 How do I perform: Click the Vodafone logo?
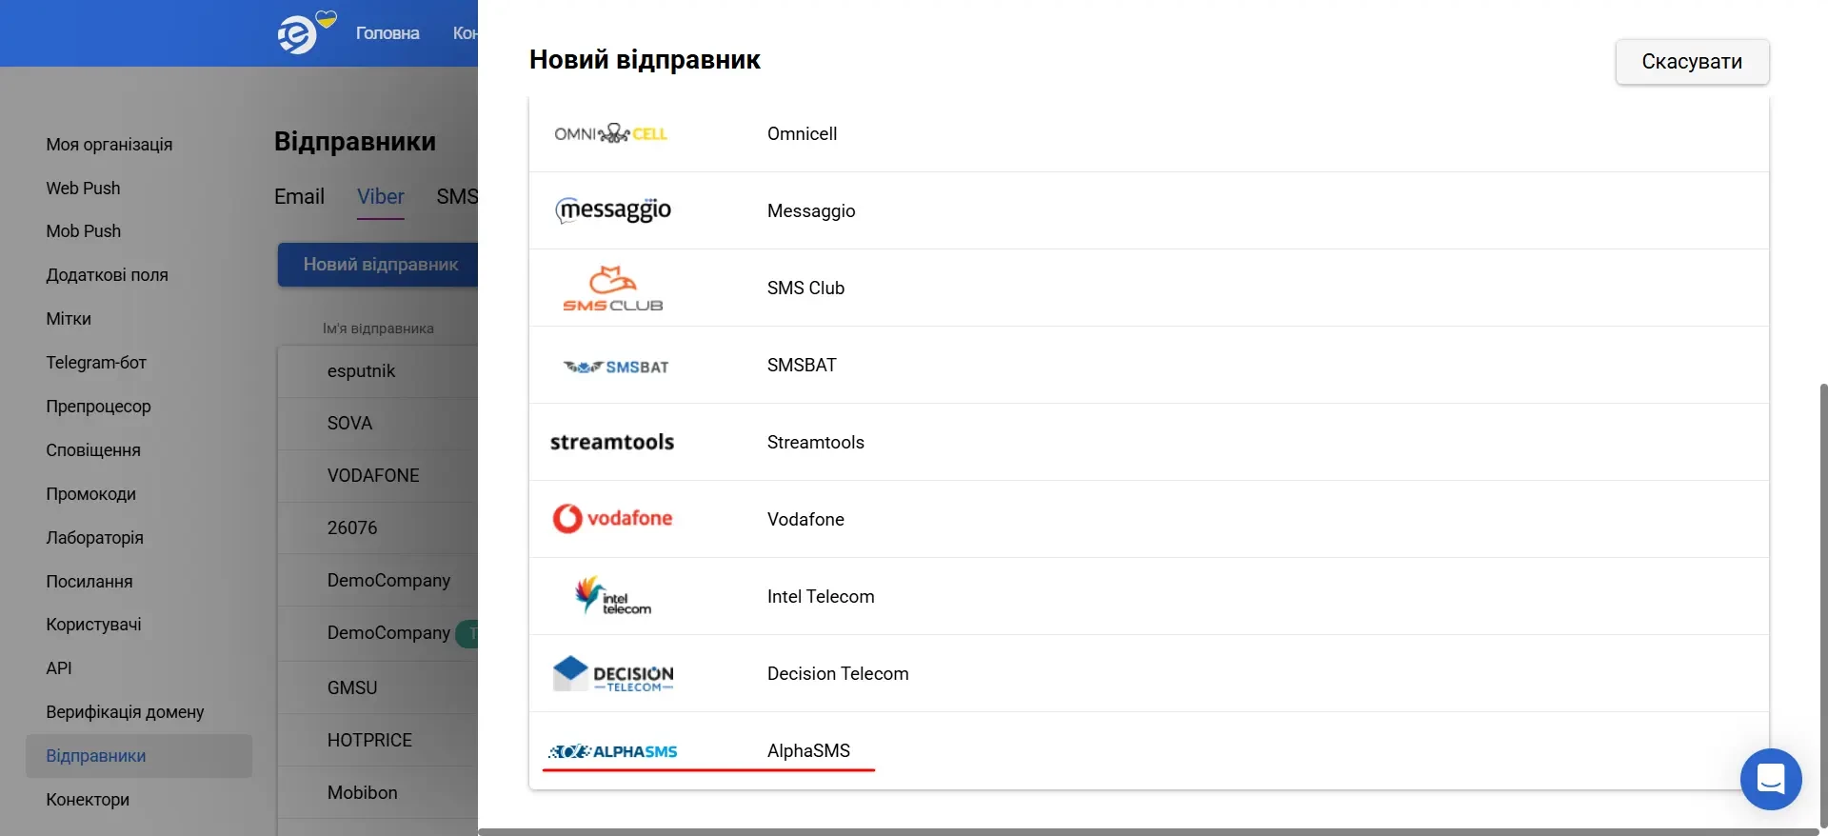612,518
